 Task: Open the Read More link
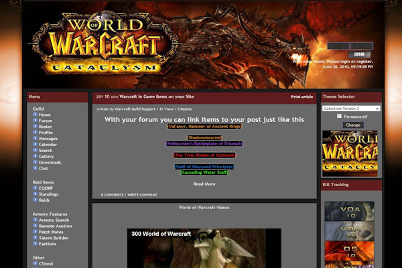pyautogui.click(x=204, y=184)
